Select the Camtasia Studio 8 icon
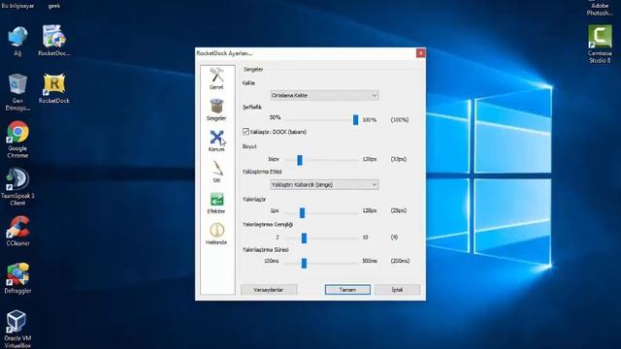 click(600, 45)
